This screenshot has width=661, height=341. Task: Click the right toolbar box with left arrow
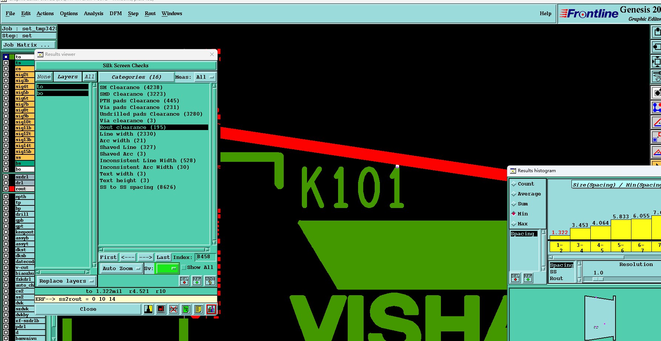(657, 47)
